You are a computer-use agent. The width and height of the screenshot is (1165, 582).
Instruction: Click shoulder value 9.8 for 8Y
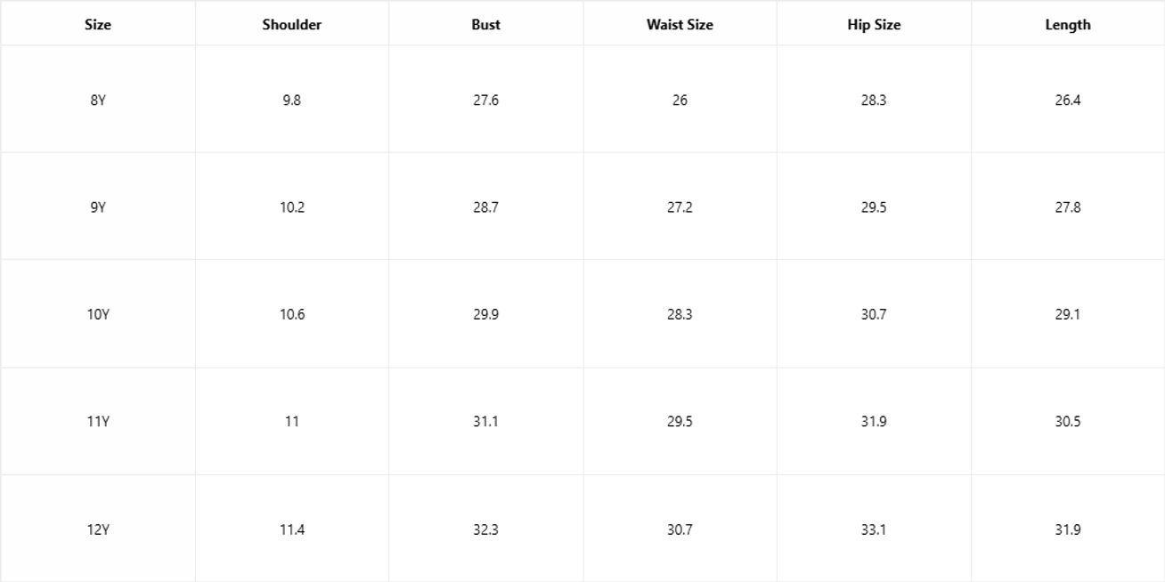pyautogui.click(x=291, y=101)
